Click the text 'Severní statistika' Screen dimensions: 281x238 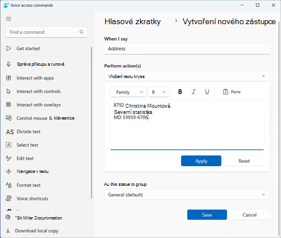pos(133,112)
